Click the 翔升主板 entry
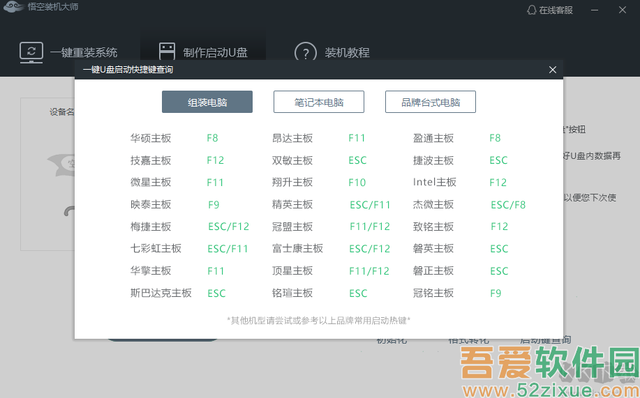 pyautogui.click(x=292, y=183)
